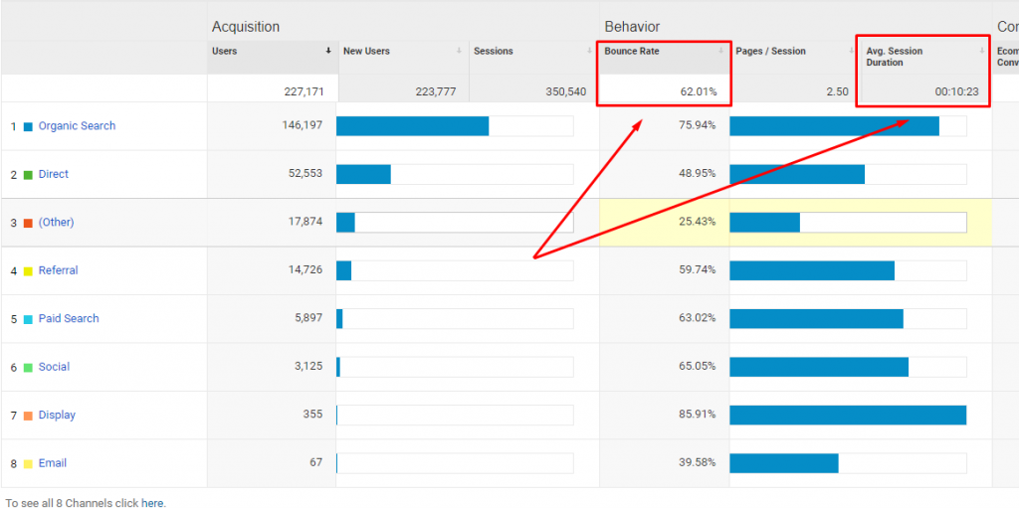
Task: Sort by Pages / Session column header
Action: 770,51
